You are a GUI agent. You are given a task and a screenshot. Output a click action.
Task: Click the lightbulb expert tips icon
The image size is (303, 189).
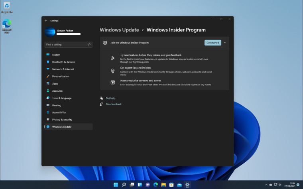(x=113, y=71)
